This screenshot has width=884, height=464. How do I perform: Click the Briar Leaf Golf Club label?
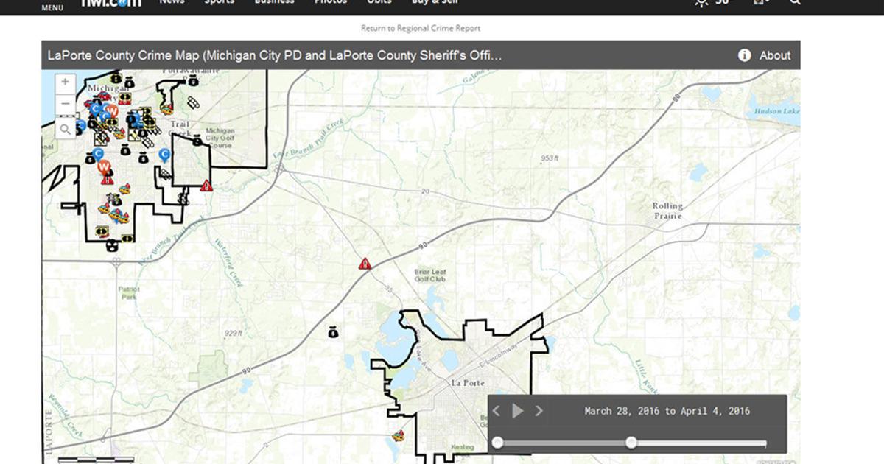pyautogui.click(x=430, y=275)
